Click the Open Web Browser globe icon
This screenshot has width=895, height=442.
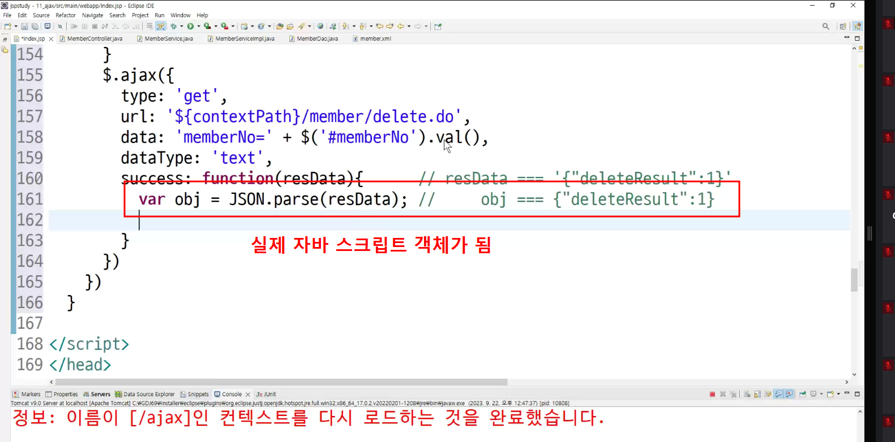pyautogui.click(x=320, y=27)
